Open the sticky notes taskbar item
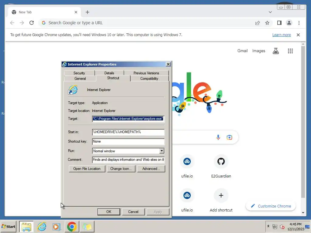Screen dimensions: 311x233 coord(87,226)
